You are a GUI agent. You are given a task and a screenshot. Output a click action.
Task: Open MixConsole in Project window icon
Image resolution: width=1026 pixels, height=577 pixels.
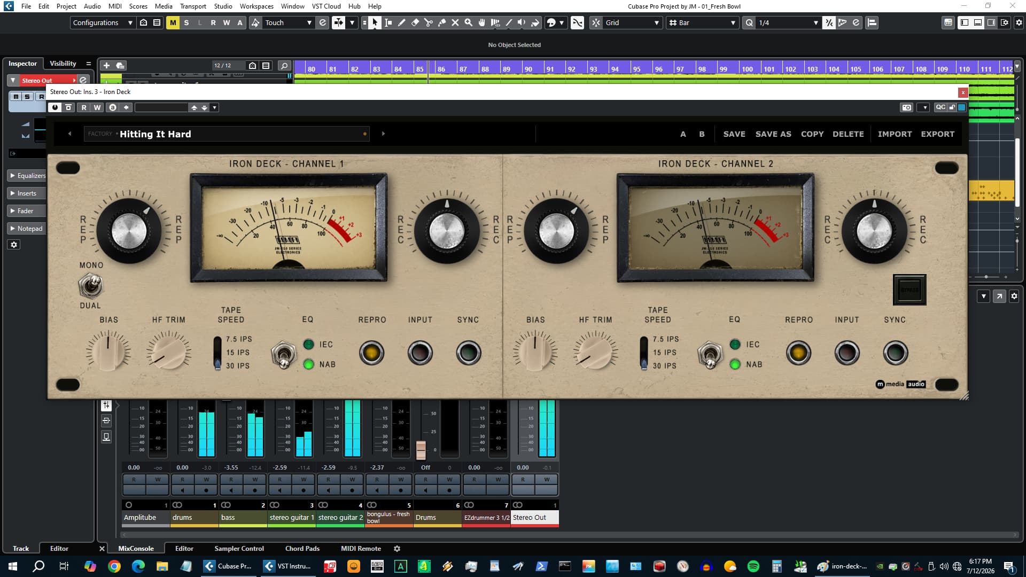coord(948,22)
